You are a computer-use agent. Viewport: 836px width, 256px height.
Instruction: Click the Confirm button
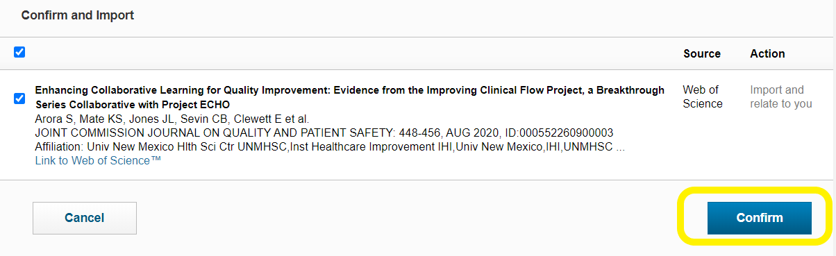pyautogui.click(x=760, y=218)
